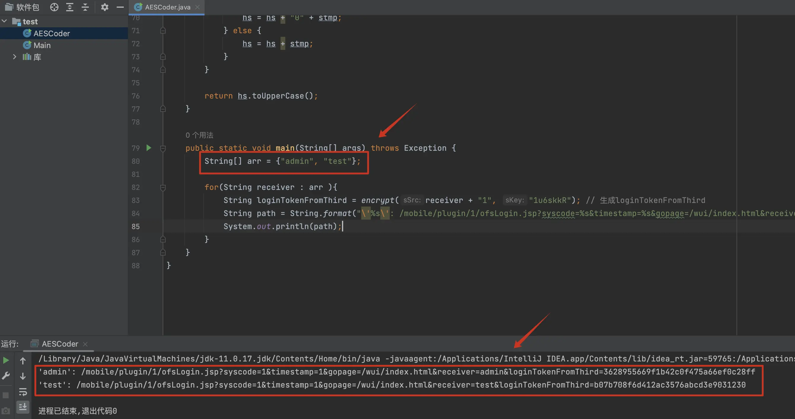The height and width of the screenshot is (419, 795).
Task: Click the down arrow in run console toolbar
Action: click(23, 376)
